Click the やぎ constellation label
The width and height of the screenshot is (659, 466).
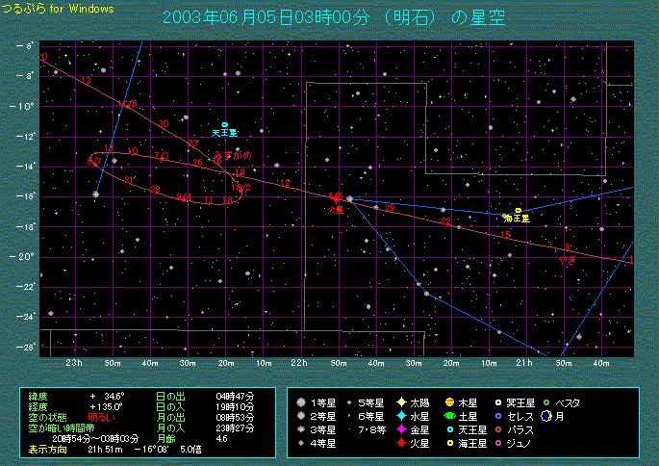(x=568, y=260)
